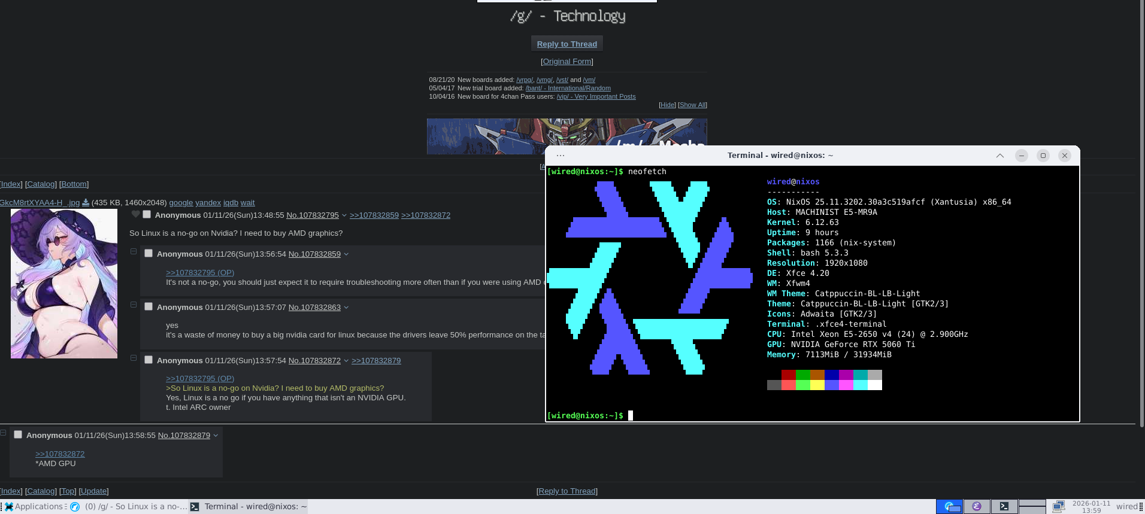Screen dimensions: 1145x514
Task: Tick the checkbox on post No.107832863
Action: click(149, 306)
